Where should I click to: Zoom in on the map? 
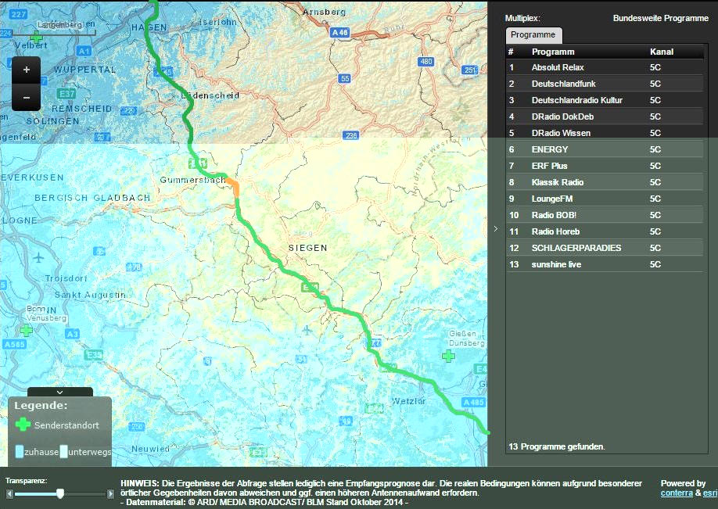point(27,70)
